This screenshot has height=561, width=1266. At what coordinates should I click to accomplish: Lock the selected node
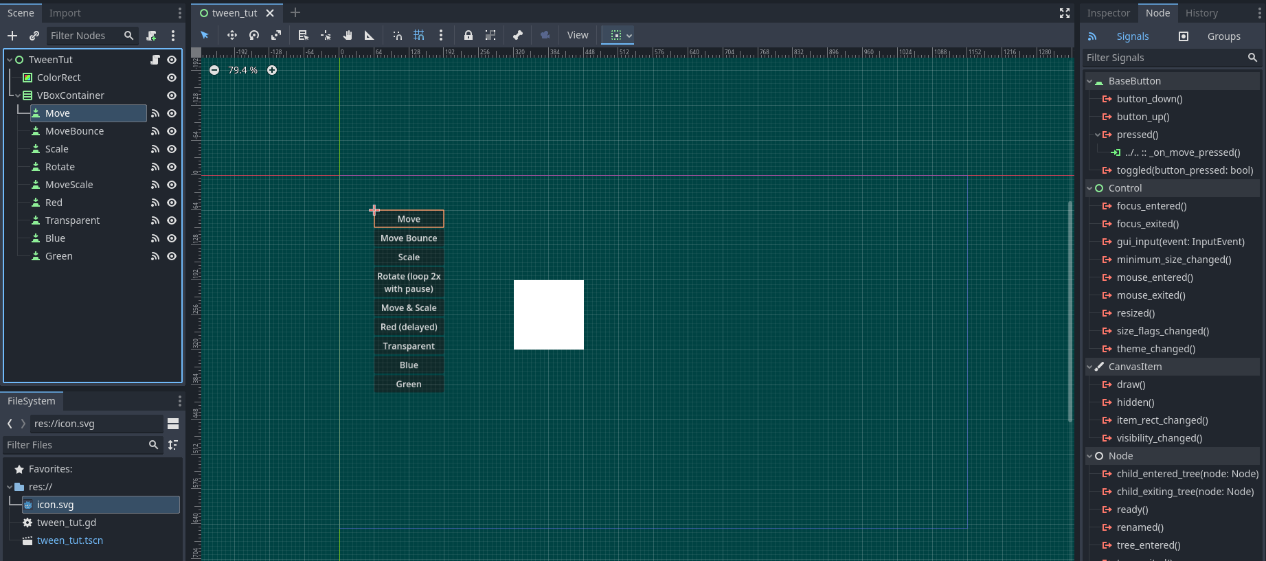468,35
